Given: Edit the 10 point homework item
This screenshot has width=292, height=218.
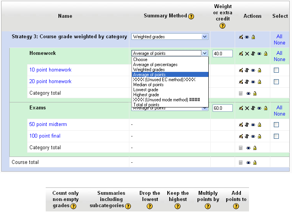Looking at the screenshot, I should [241, 70].
